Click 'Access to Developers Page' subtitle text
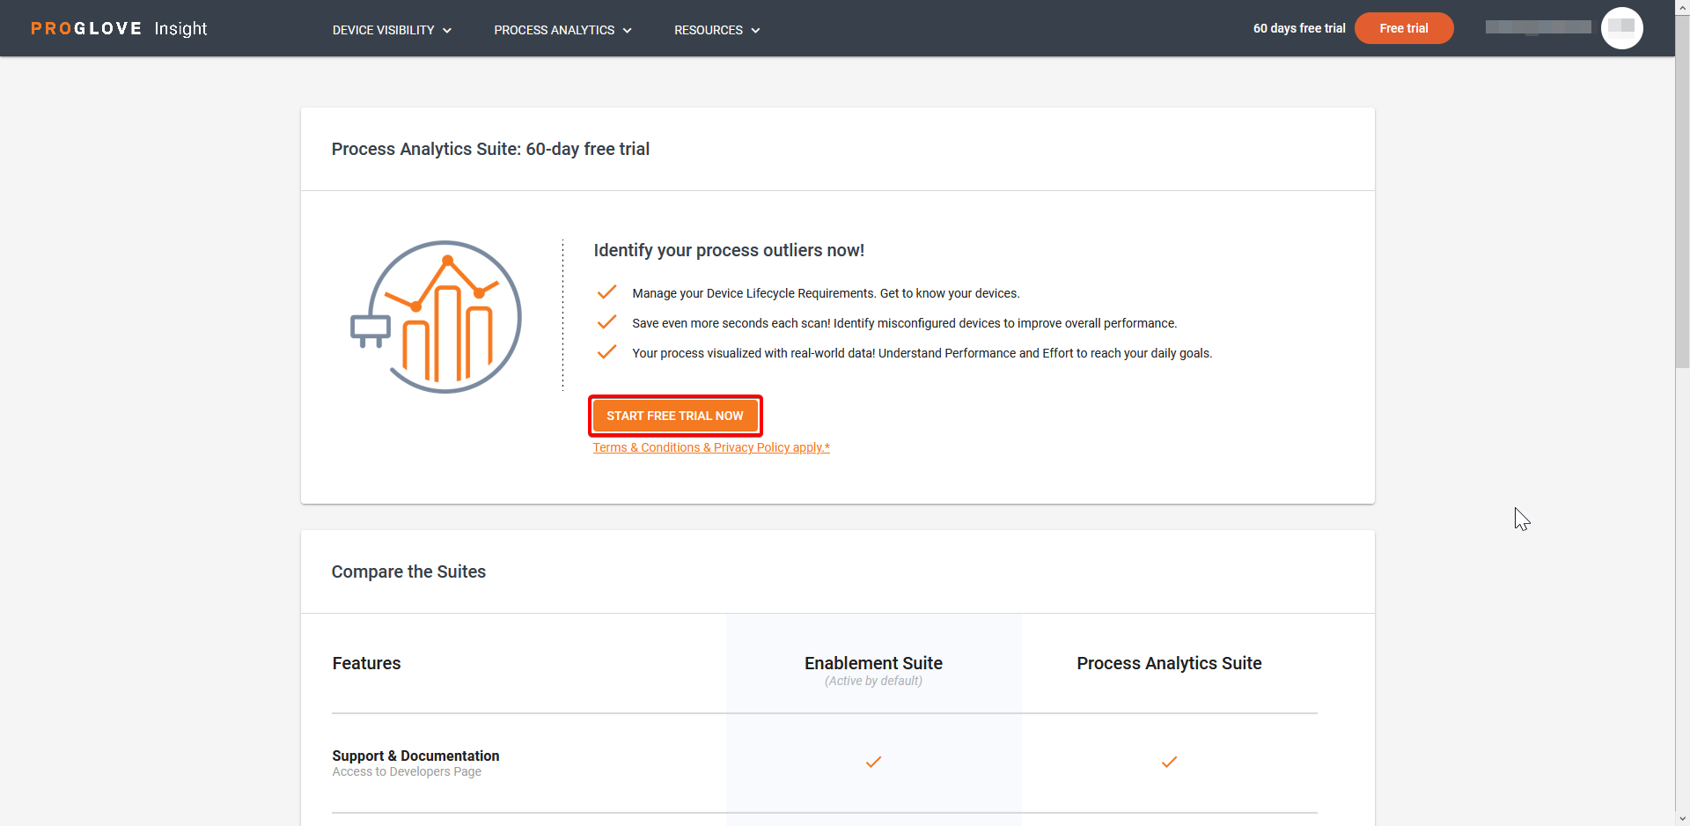 coord(407,771)
